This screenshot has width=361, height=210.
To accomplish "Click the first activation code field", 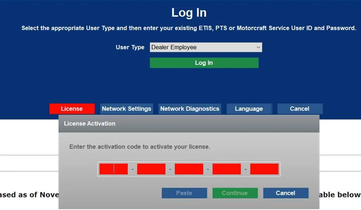I will pos(113,169).
